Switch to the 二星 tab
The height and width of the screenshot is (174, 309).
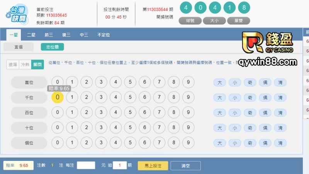pos(31,35)
